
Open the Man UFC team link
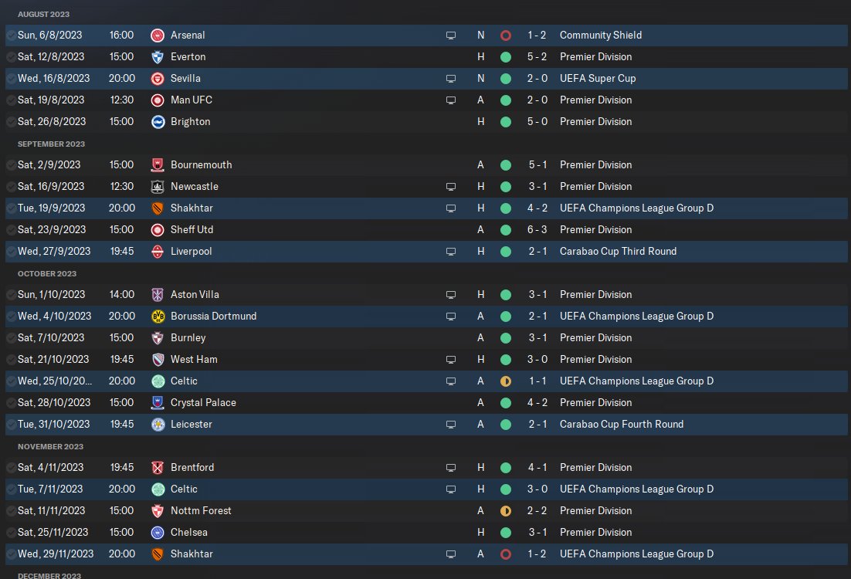click(x=192, y=100)
